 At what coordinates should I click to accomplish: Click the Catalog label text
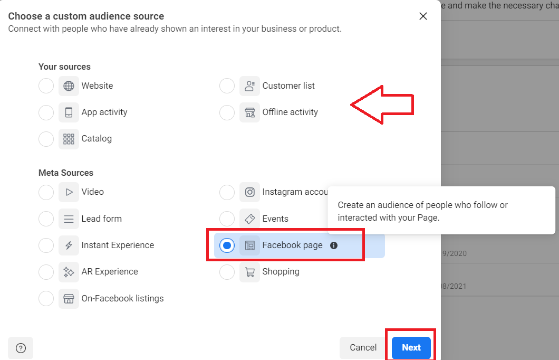click(97, 138)
